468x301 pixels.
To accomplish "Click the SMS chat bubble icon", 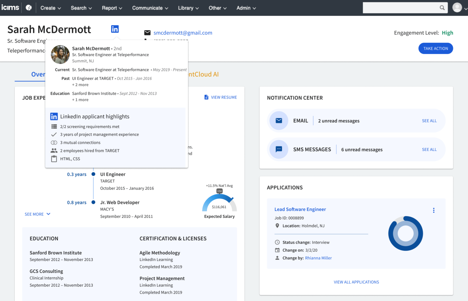I will coord(278,149).
